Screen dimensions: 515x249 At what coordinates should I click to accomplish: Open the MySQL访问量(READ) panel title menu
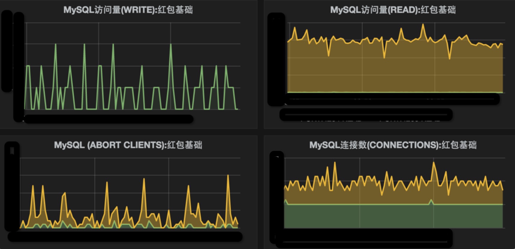(x=393, y=10)
